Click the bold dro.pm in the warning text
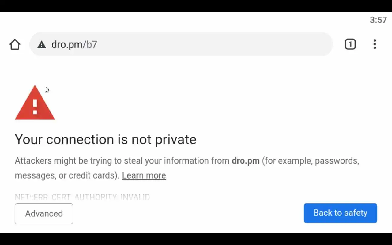 [246, 161]
